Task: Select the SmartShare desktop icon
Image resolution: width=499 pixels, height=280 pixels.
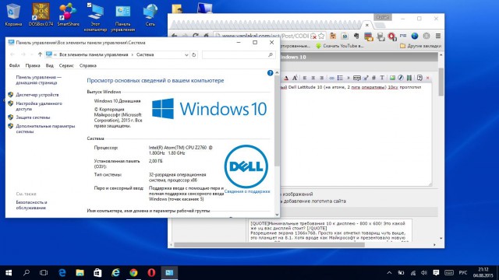Action: [x=68, y=15]
